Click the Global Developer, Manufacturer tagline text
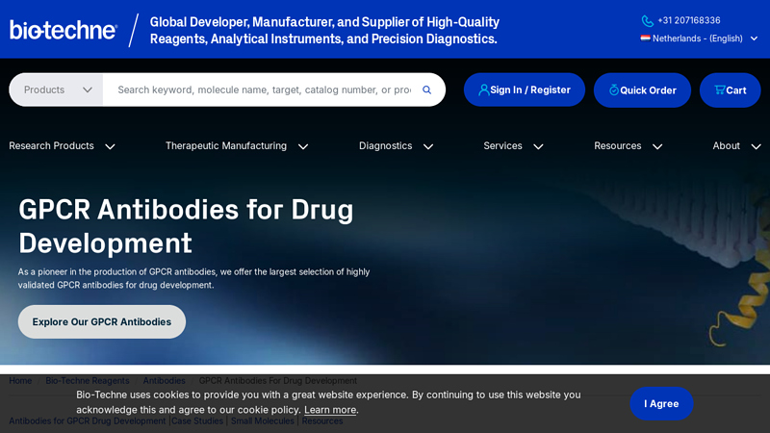The width and height of the screenshot is (770, 433). (x=324, y=30)
